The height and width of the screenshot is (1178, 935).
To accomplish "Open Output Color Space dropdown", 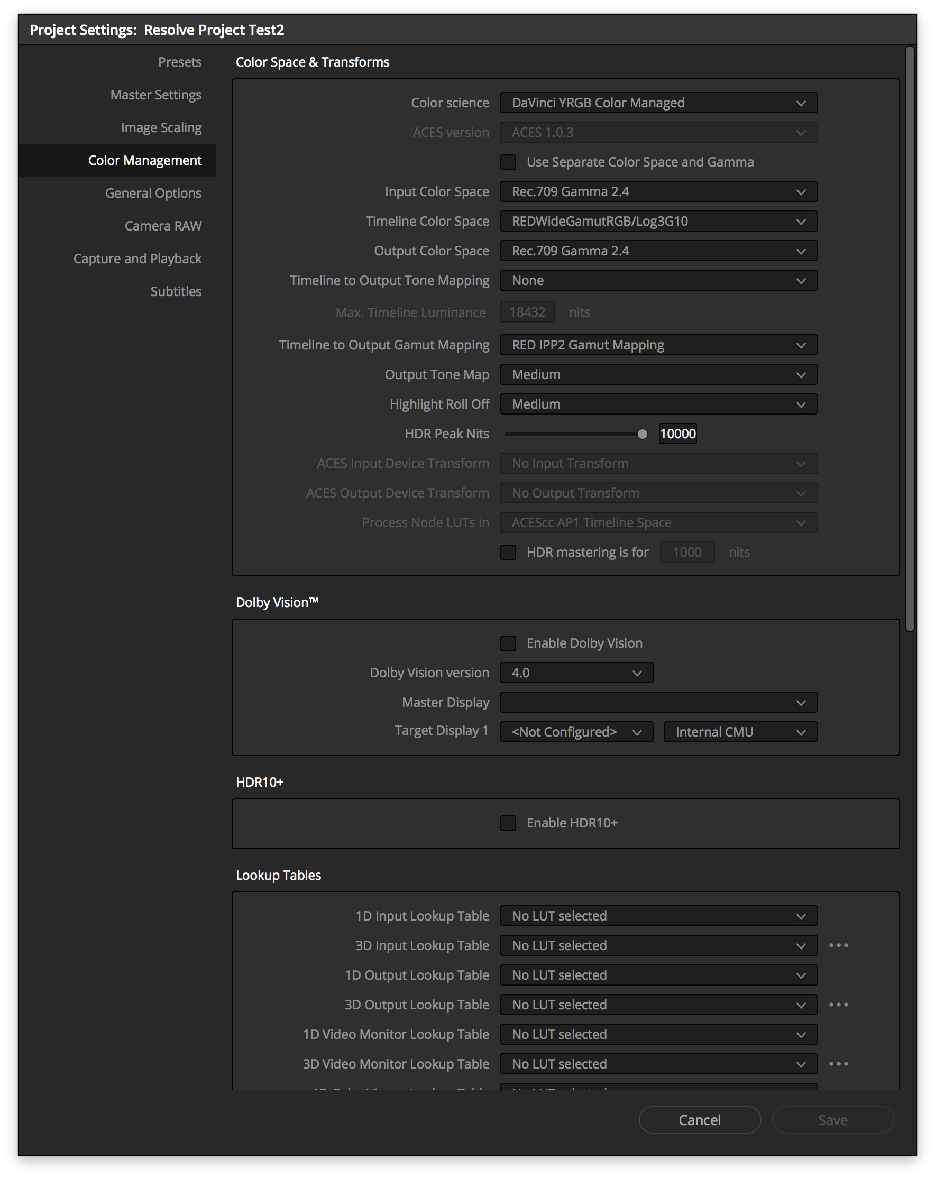I will click(x=658, y=251).
